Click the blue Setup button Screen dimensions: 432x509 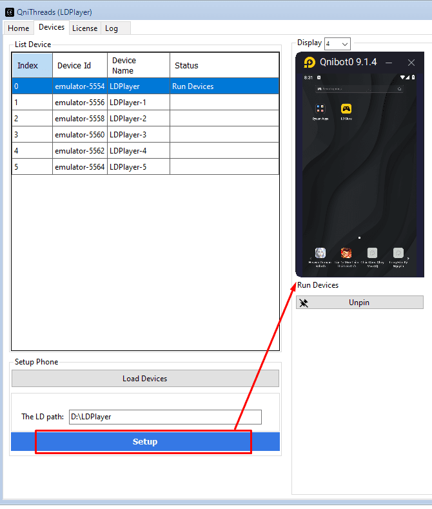145,441
